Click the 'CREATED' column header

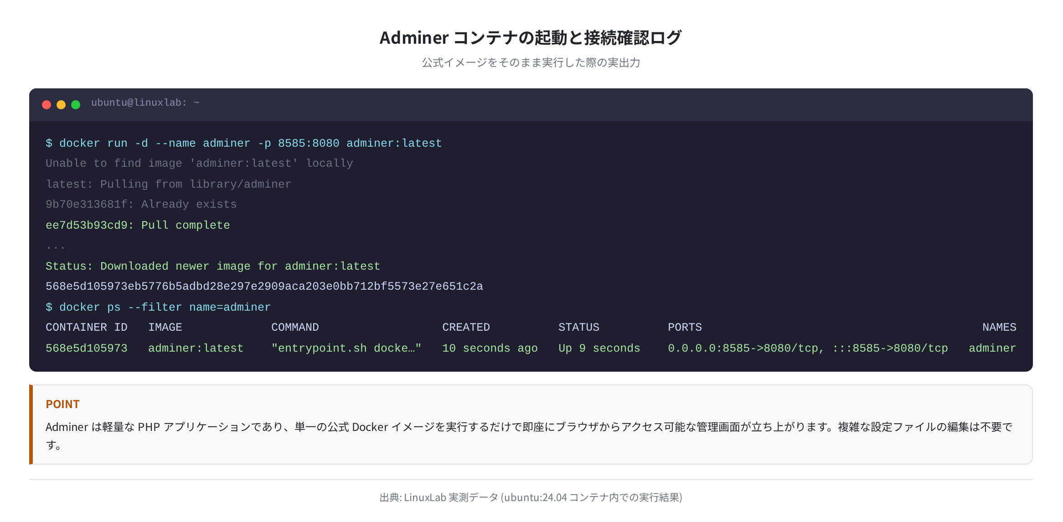(466, 328)
